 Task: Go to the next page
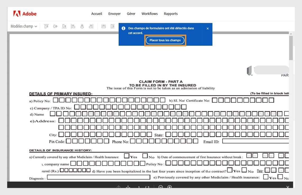tap(128, 187)
